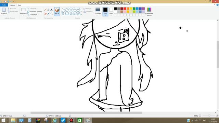Click the zoom out minus button
This screenshot has width=219, height=123.
200,116
